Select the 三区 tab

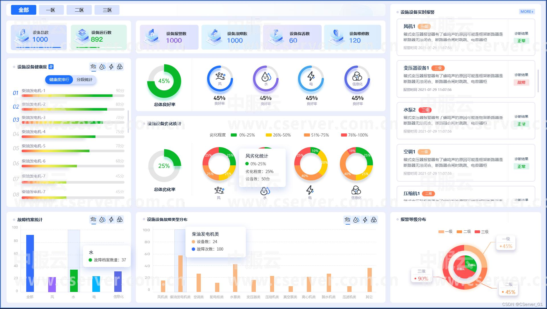point(107,10)
